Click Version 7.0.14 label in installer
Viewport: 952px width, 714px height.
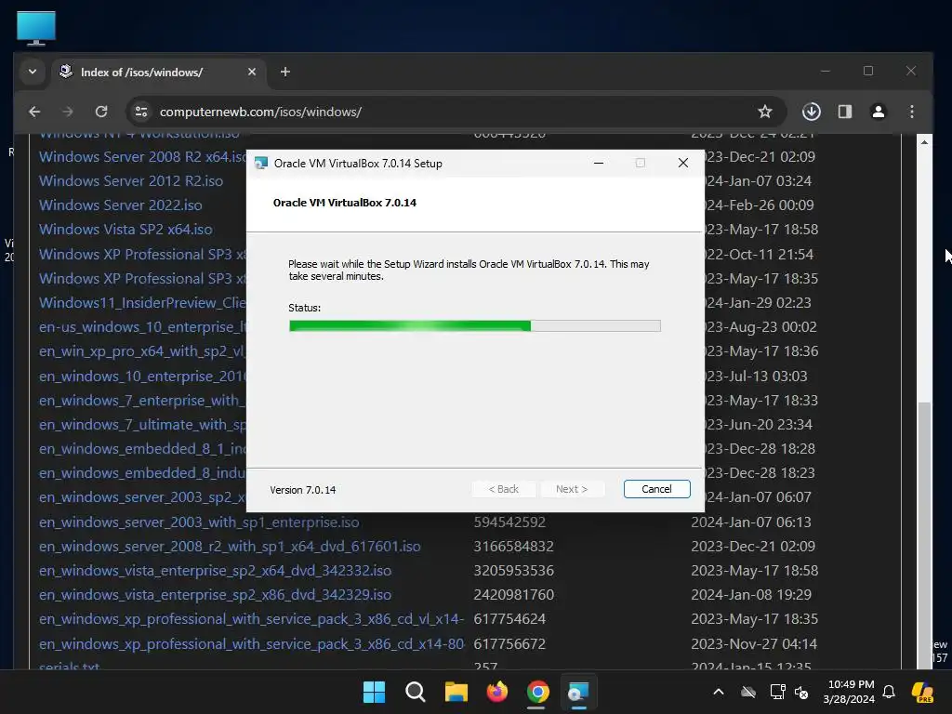302,489
